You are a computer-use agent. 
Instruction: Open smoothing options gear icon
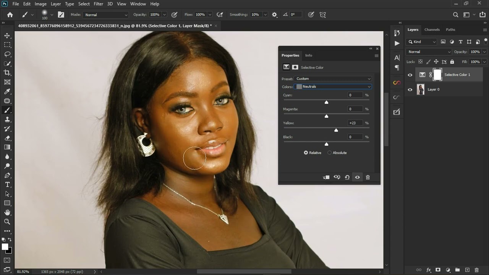[x=274, y=15]
